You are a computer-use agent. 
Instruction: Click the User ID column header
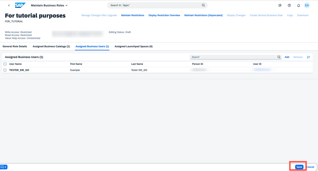click(x=257, y=64)
